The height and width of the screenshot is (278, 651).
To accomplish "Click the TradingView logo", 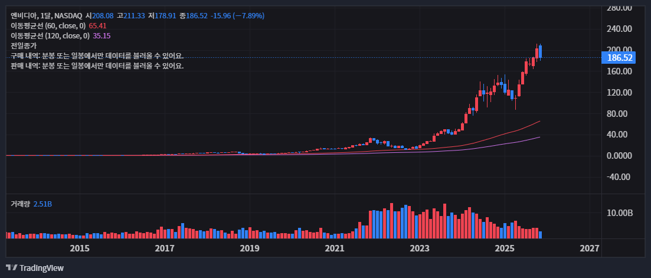I will click(x=35, y=268).
